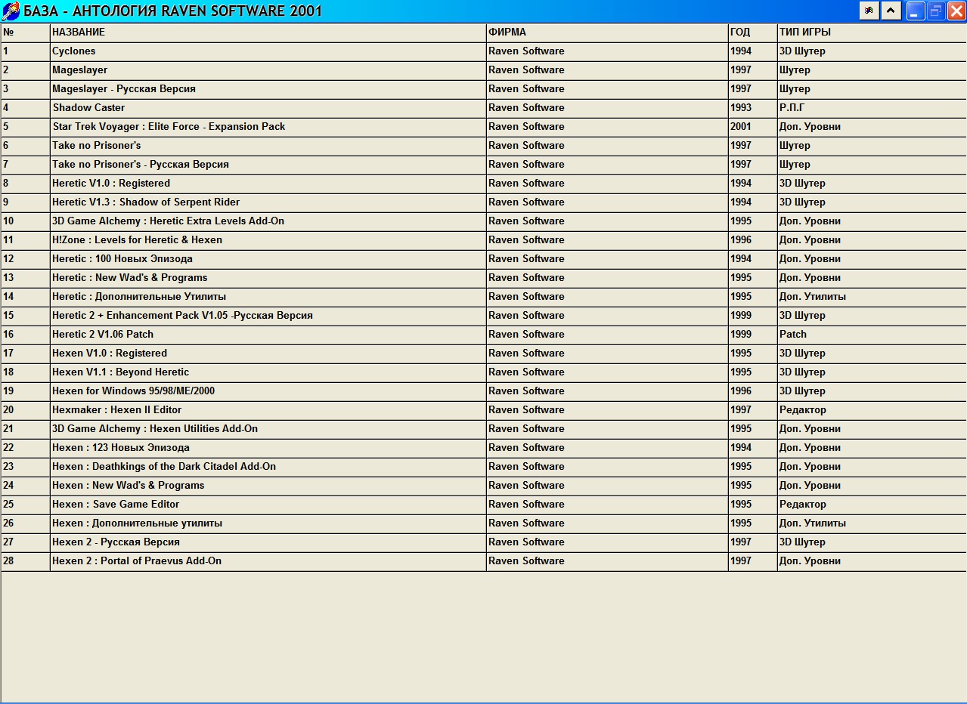Select Heretic V1.3 : Shadow of Serpent Rider

coord(146,202)
